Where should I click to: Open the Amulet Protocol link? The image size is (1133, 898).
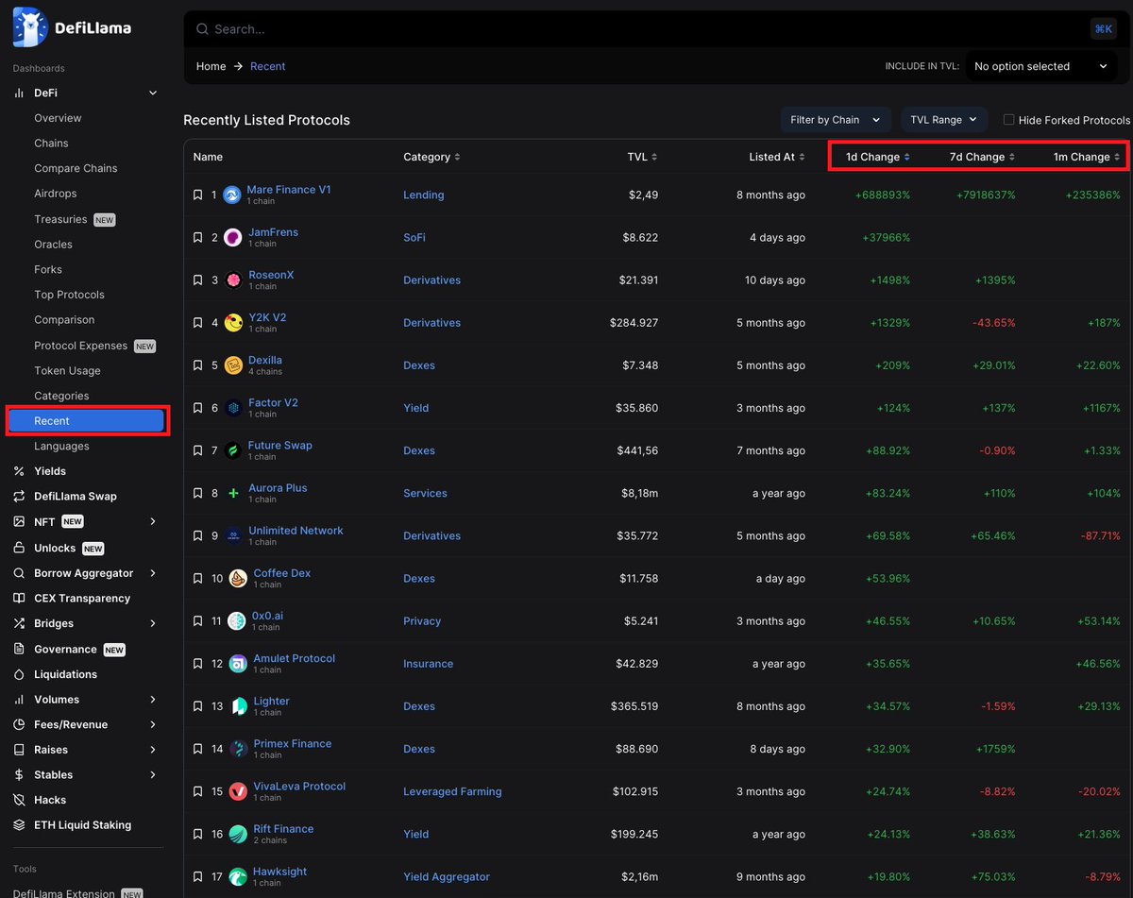click(295, 658)
